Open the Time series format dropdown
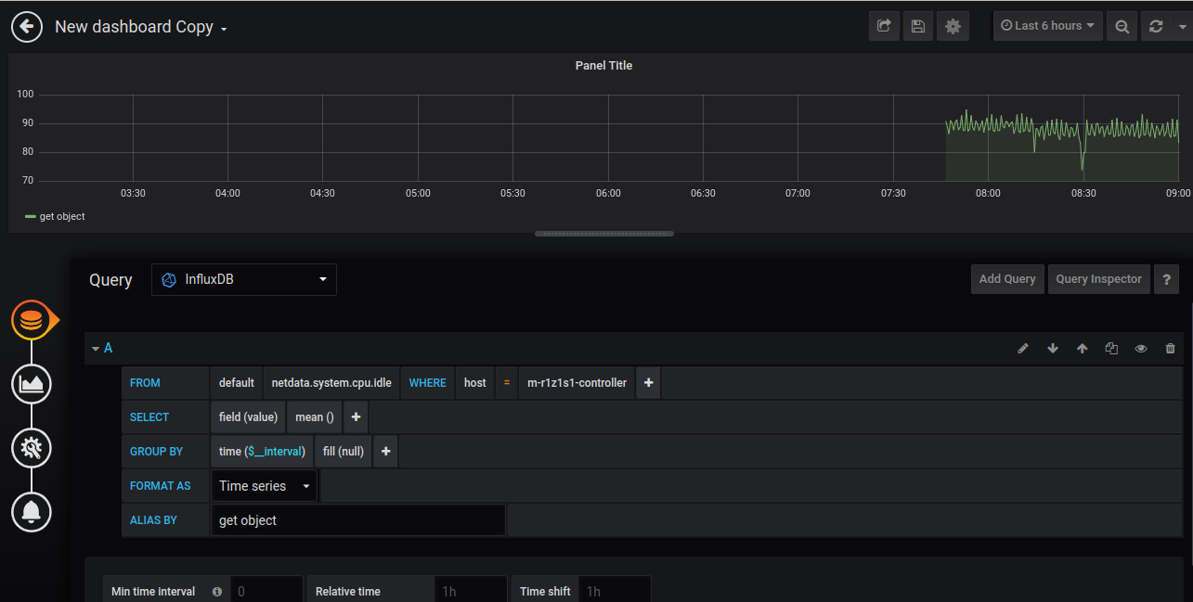This screenshot has width=1193, height=602. (x=264, y=486)
